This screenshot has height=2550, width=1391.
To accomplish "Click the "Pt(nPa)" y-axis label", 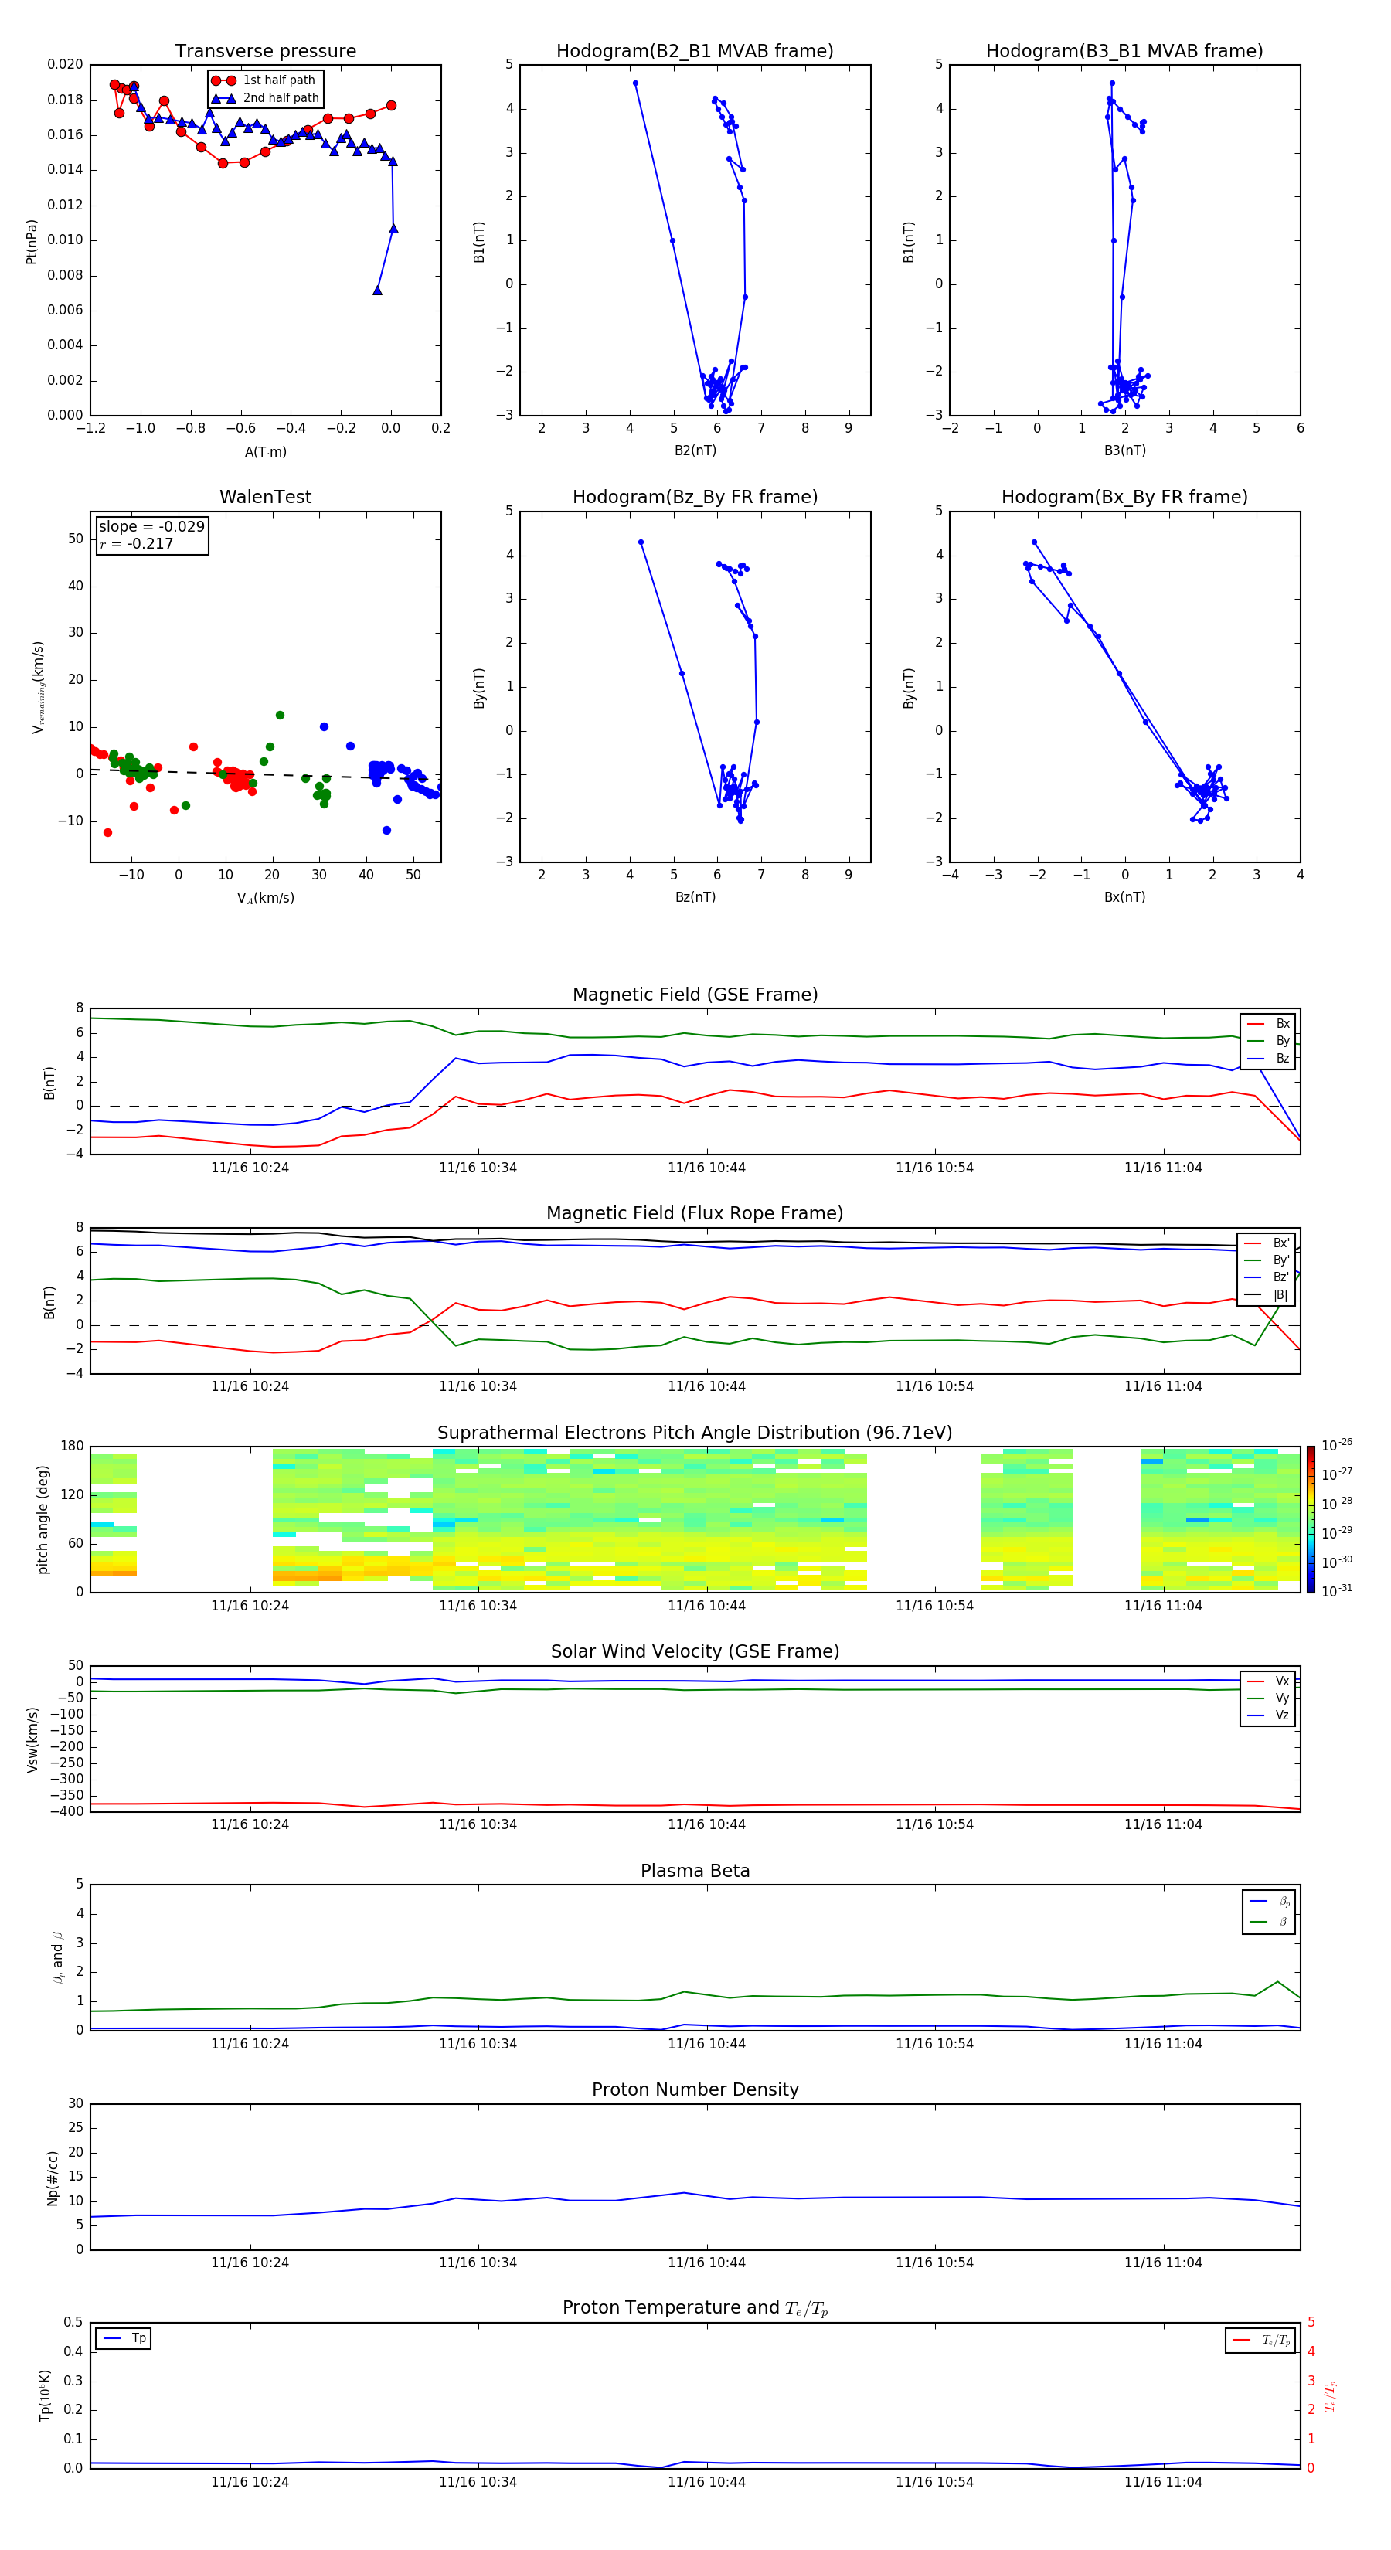I will coord(31,242).
